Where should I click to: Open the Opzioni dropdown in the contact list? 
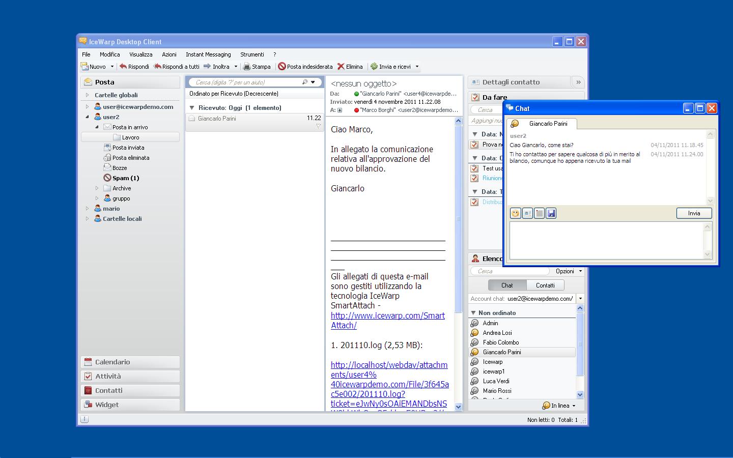[x=569, y=271]
